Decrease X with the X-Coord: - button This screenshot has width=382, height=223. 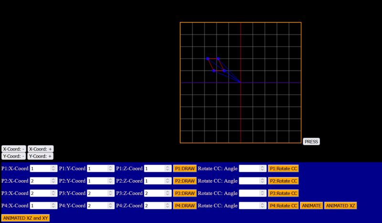tap(14, 149)
